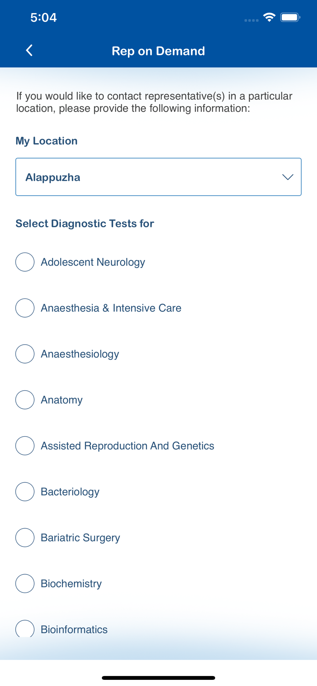This screenshot has height=686, width=317.
Task: Select Anaesthesia & Intensive Care radio button
Action: pyautogui.click(x=25, y=308)
